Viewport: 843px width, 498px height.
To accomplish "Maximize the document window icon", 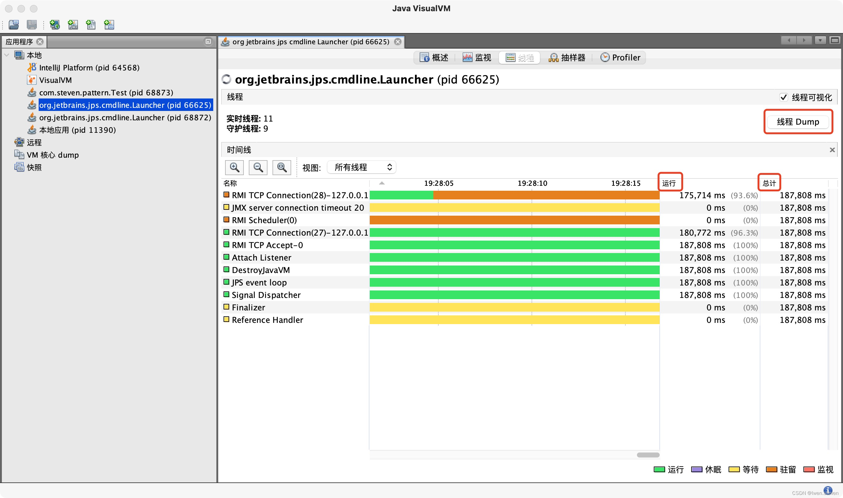I will [x=835, y=41].
